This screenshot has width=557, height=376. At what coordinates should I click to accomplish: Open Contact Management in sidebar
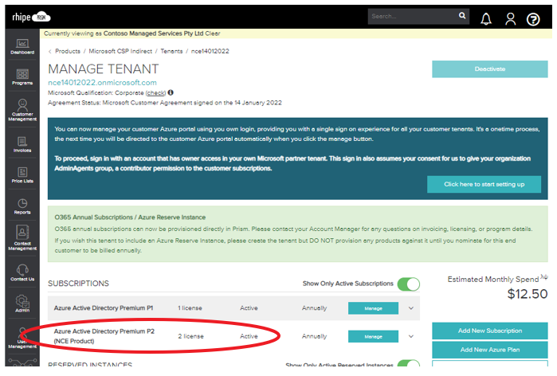pyautogui.click(x=22, y=238)
